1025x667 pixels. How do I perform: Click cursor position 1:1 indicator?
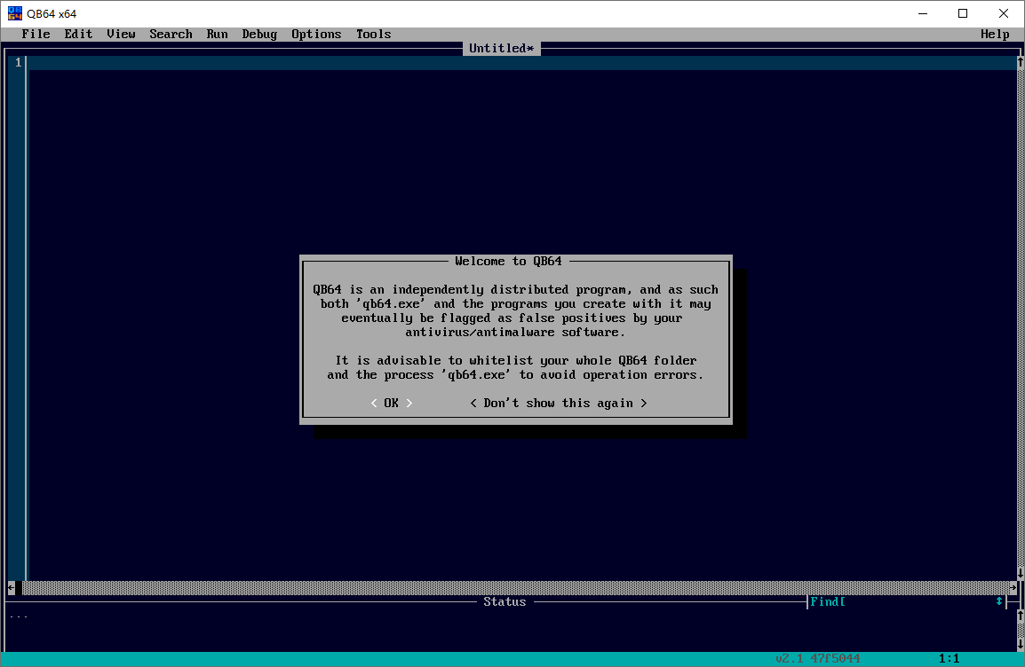(x=949, y=658)
